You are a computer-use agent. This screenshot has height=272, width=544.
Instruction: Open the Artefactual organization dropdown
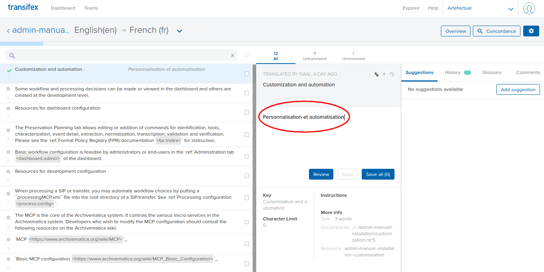[510, 9]
